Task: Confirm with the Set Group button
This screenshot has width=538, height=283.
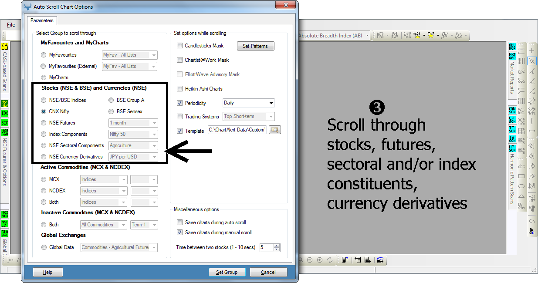Action: coord(227,272)
